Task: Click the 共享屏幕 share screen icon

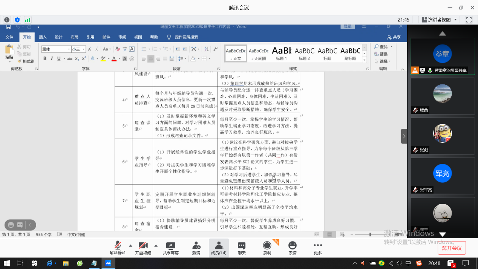Action: coord(171,248)
